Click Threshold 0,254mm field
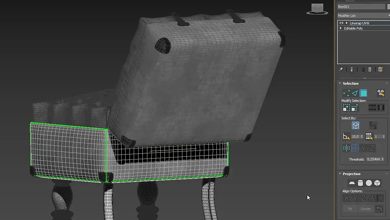 [x=374, y=159]
